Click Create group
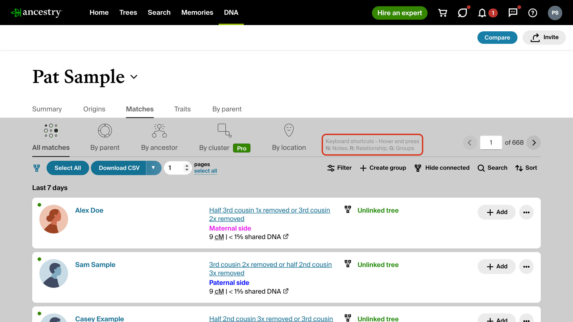 [383, 168]
